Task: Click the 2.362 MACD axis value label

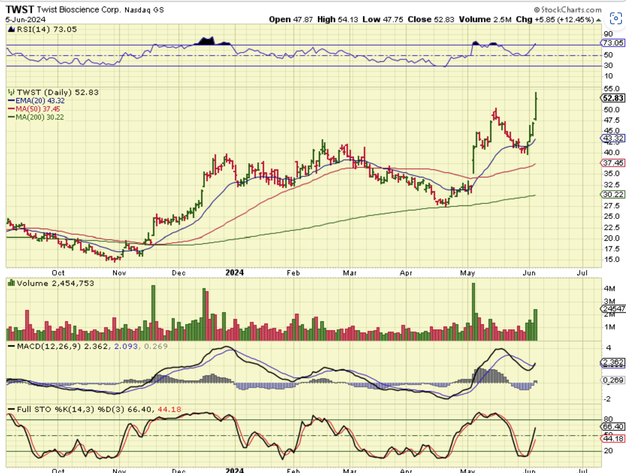Action: coord(613,362)
